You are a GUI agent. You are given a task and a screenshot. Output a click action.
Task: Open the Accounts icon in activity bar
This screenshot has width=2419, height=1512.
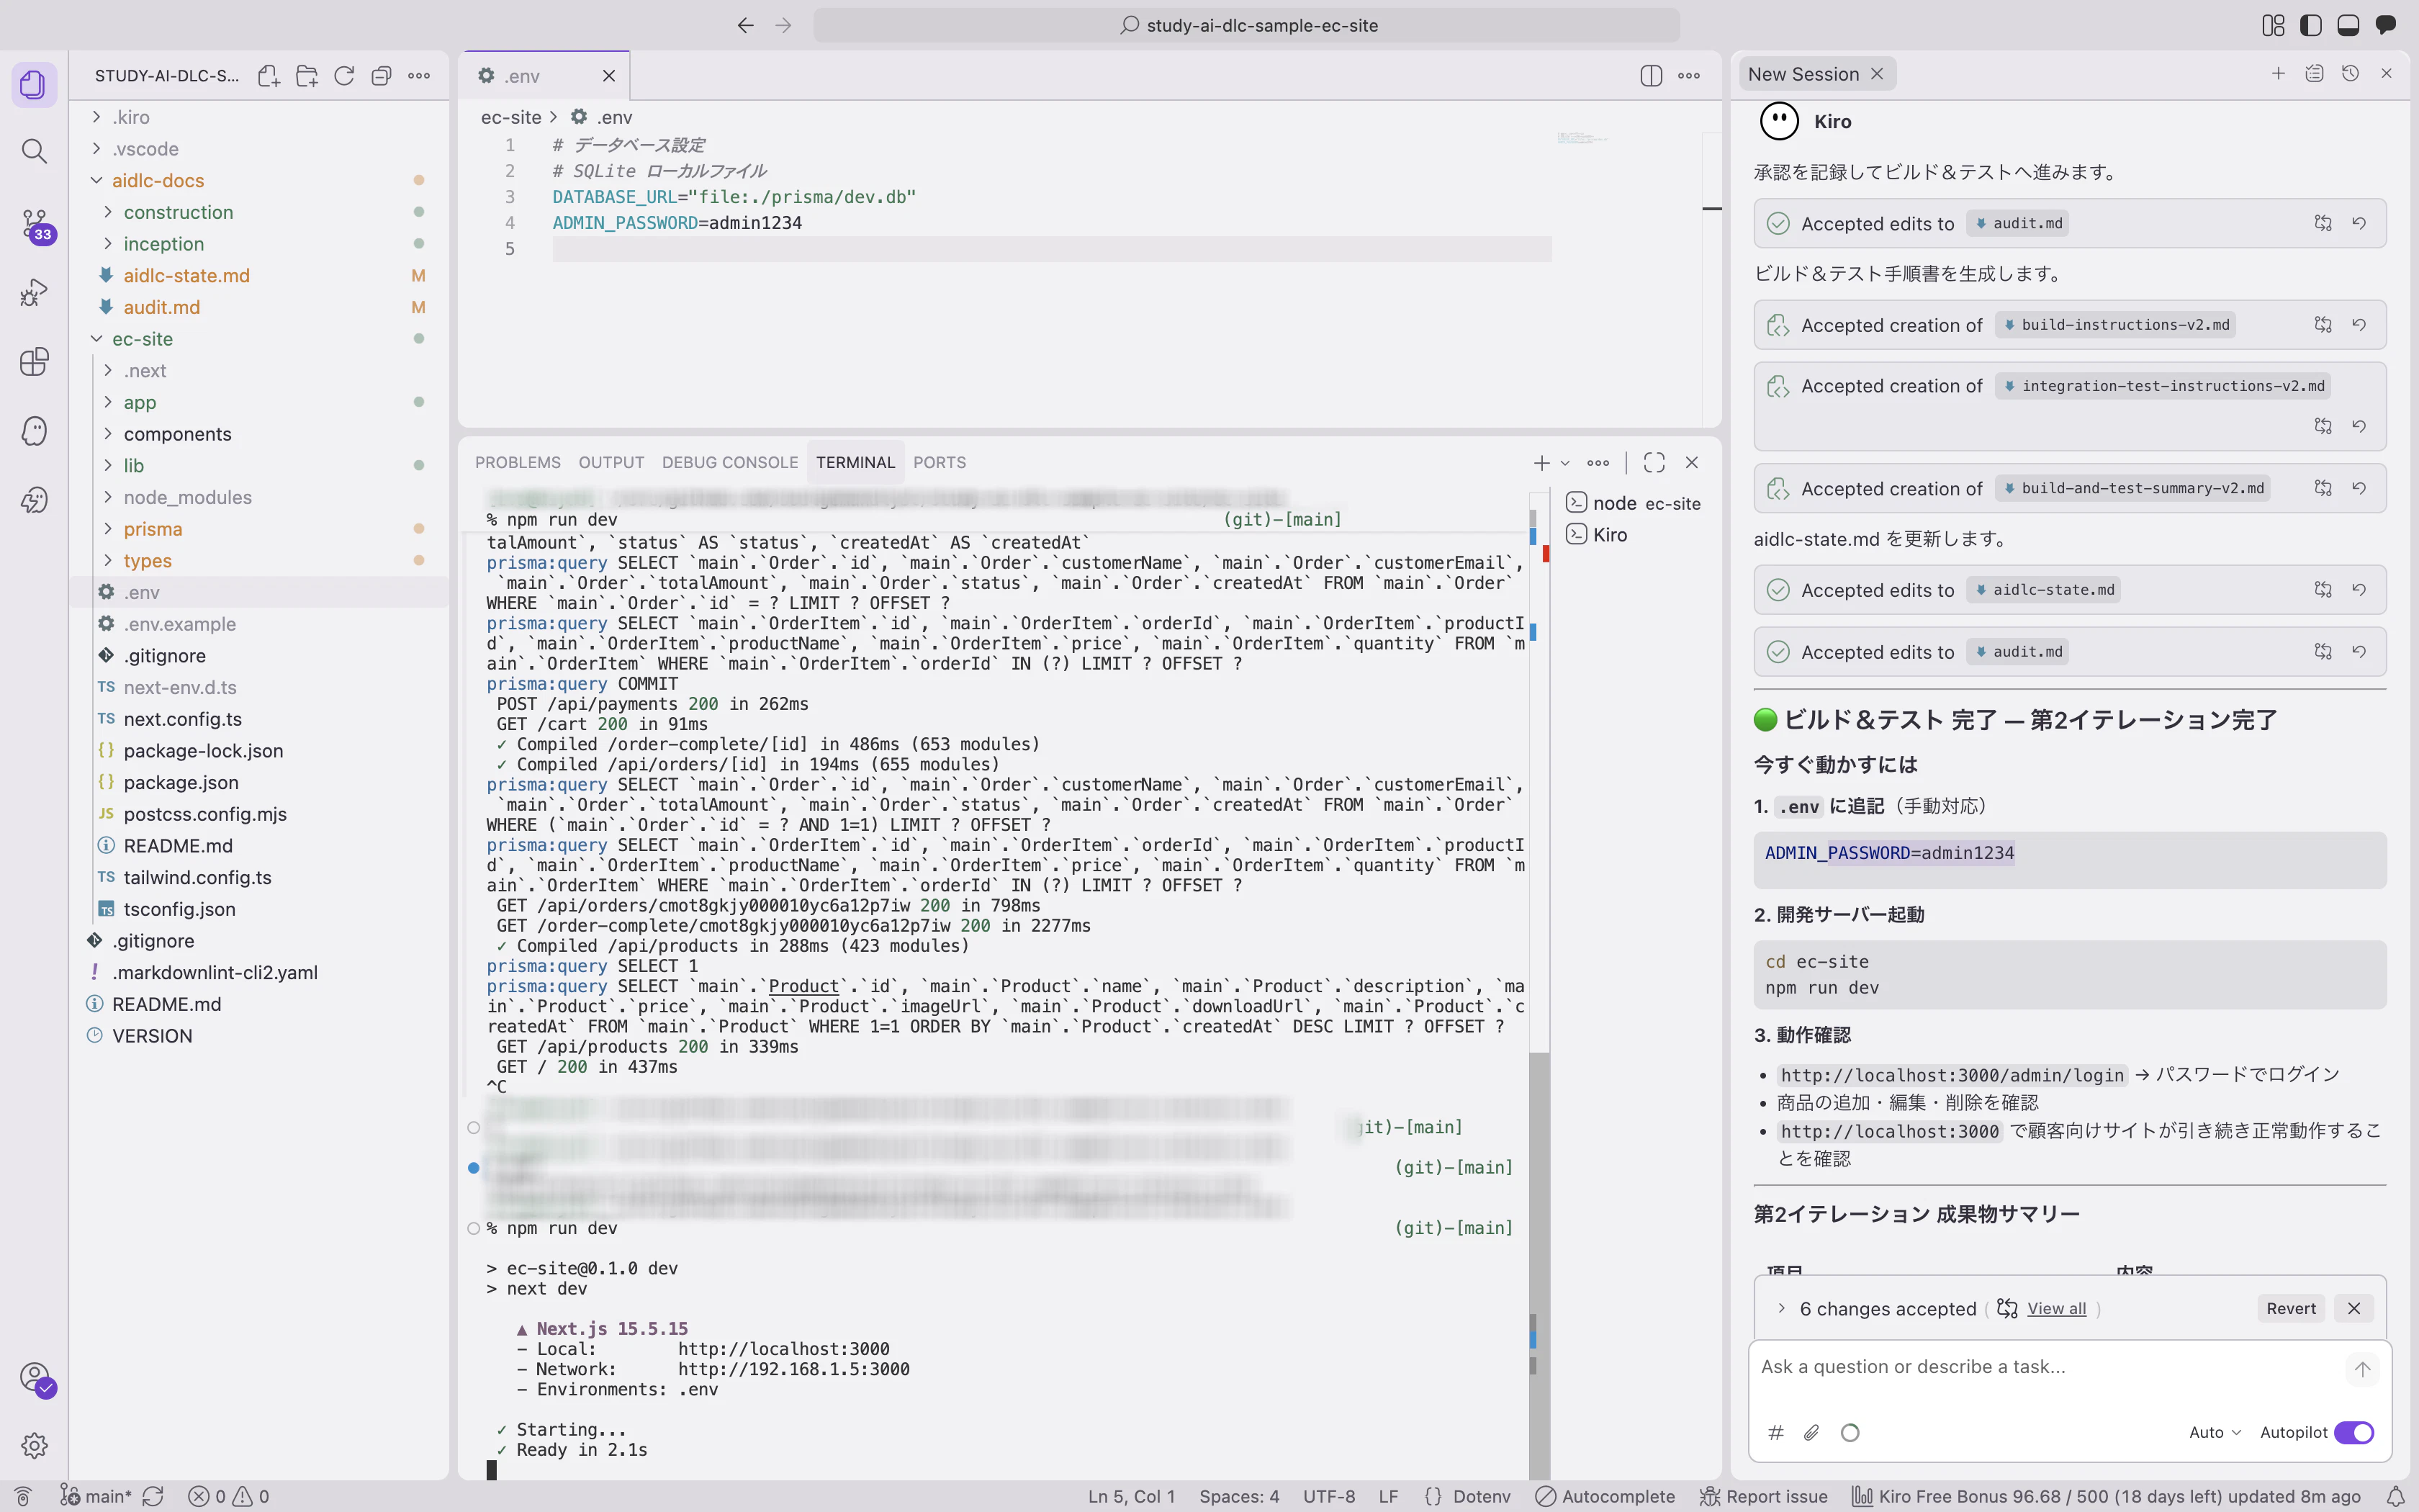[x=34, y=1378]
